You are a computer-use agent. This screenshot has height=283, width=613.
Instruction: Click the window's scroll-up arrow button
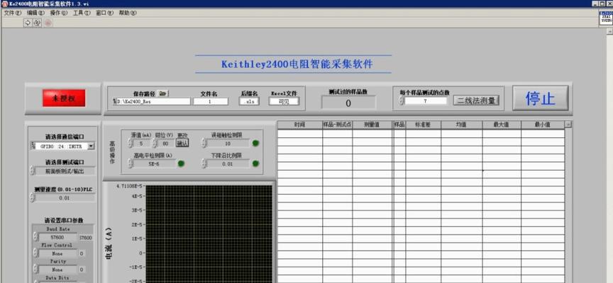pos(609,32)
